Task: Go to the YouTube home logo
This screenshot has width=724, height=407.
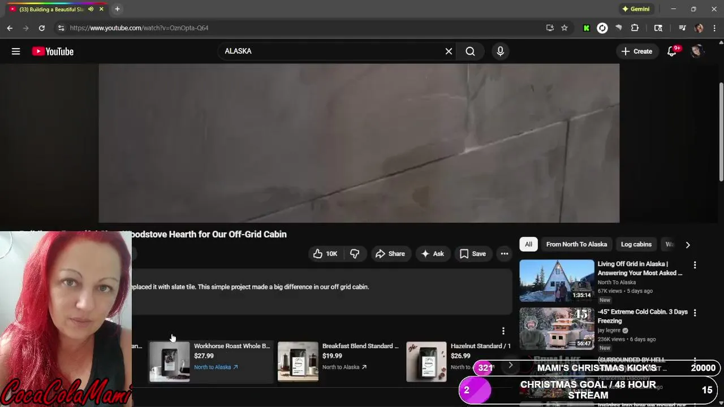Action: coord(53,51)
